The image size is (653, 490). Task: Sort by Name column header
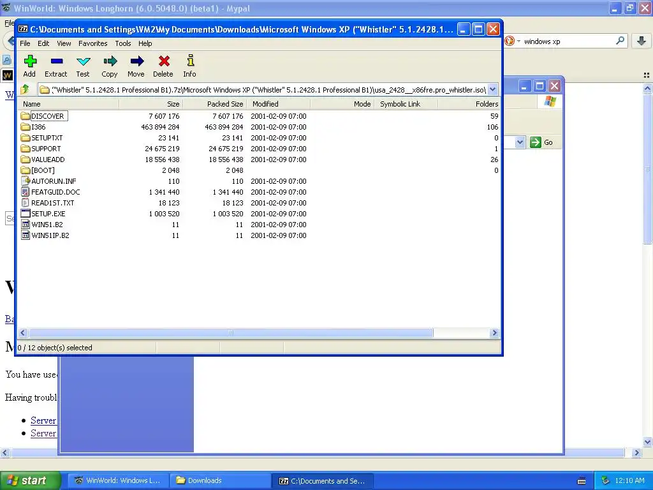(x=68, y=104)
